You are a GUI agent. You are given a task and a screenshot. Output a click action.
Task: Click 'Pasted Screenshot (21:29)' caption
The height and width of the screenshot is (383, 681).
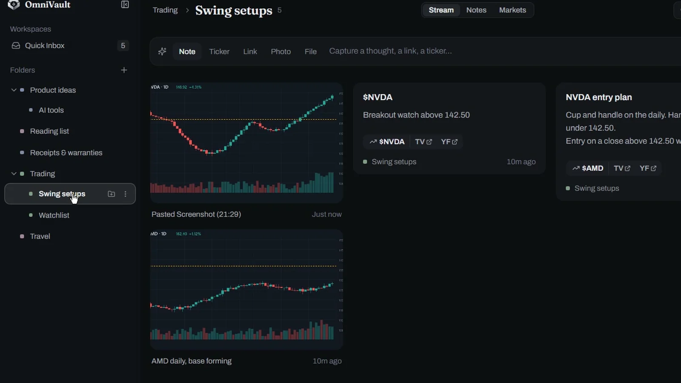pyautogui.click(x=196, y=214)
